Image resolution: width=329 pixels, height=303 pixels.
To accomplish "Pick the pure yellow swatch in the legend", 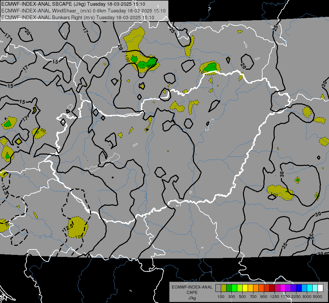I will [x=245, y=288].
